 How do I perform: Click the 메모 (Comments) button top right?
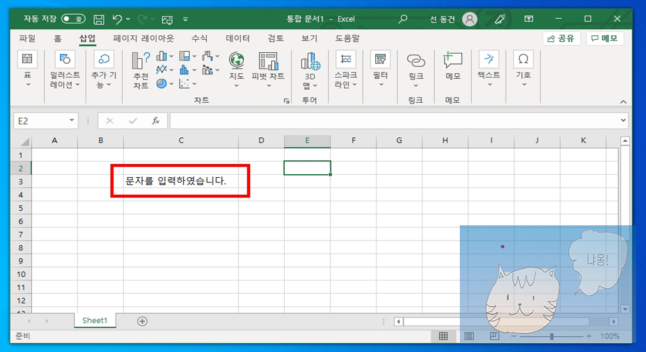605,38
